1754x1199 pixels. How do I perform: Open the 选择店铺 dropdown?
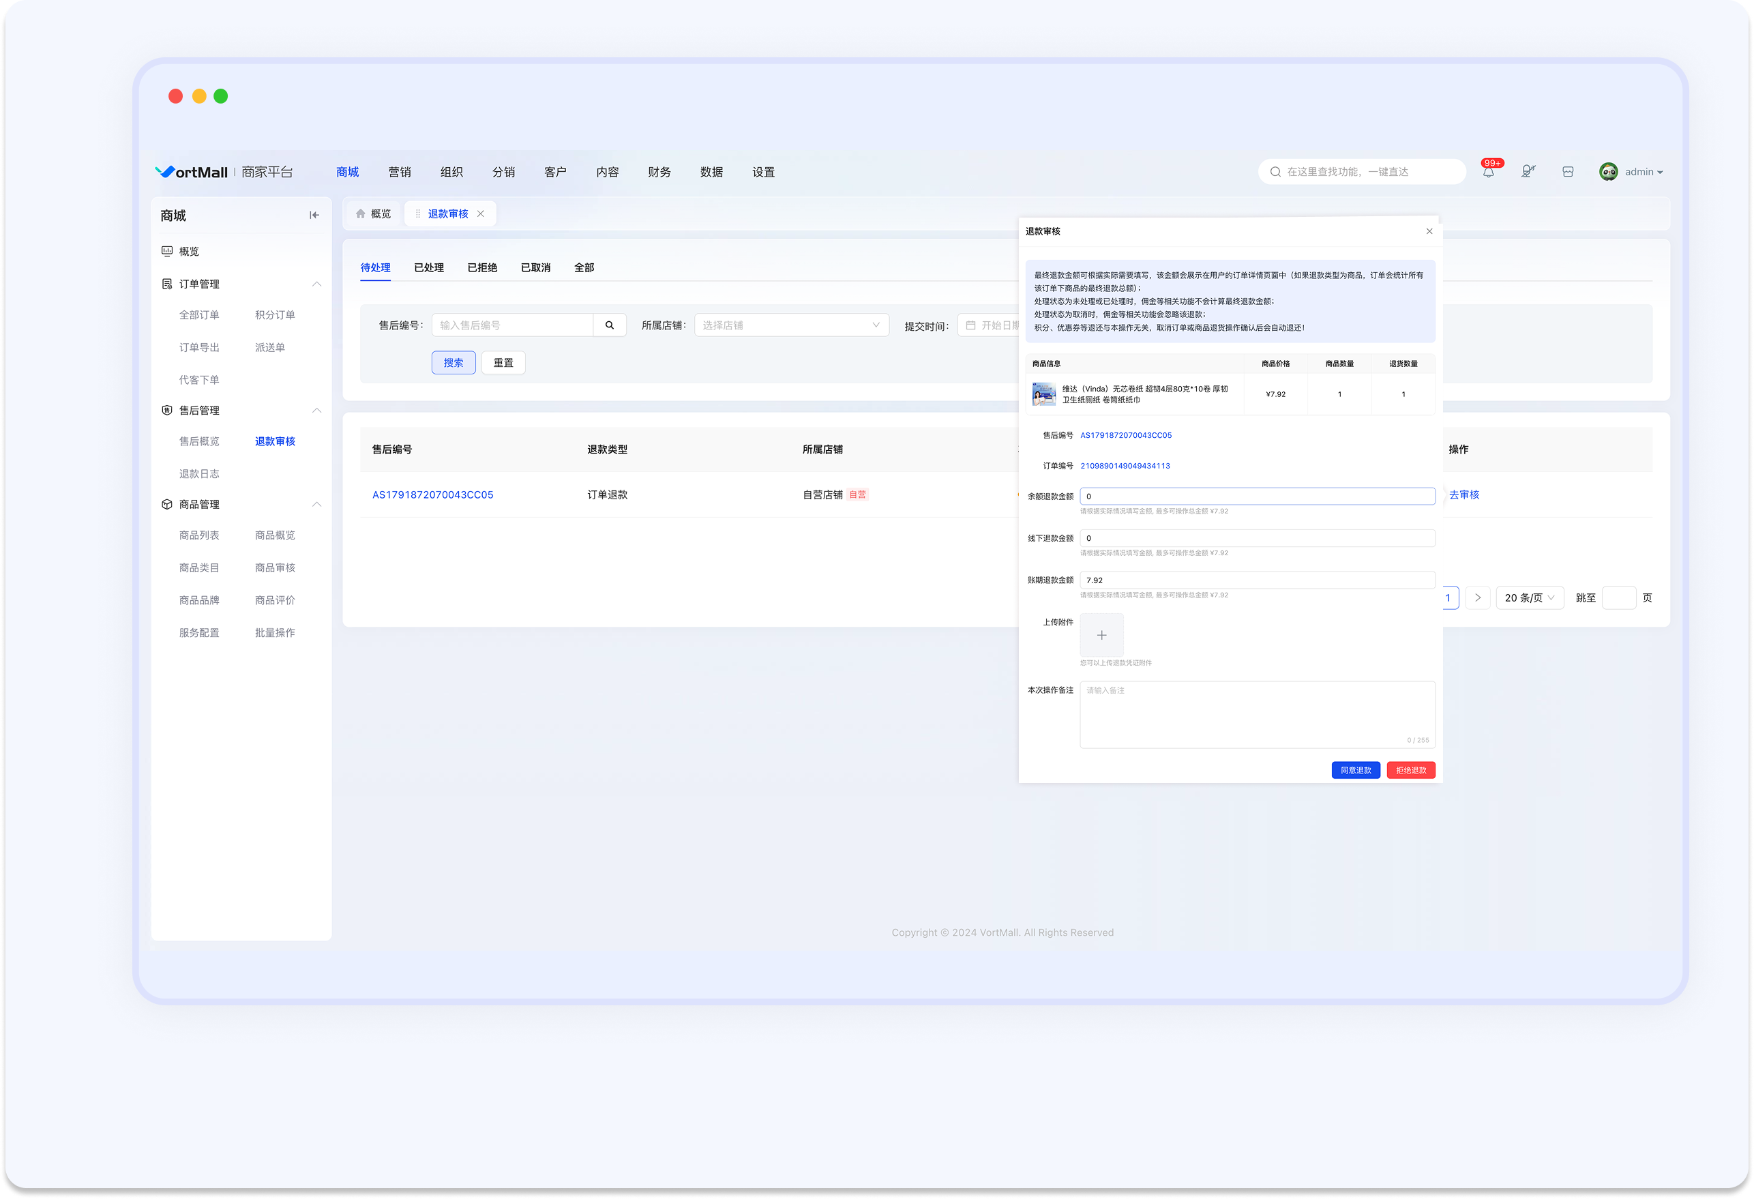791,325
